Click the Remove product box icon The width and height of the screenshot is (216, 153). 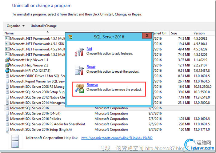(x=80, y=88)
